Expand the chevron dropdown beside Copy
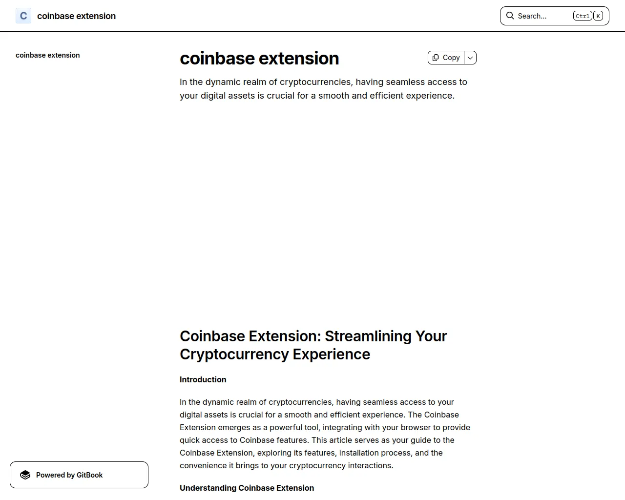Viewport: 625px width, 500px height. click(470, 58)
